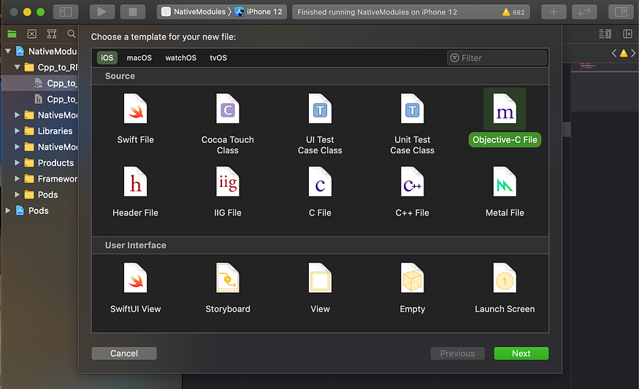Expand the NativeModules folder below Cpp_to_RN
The width and height of the screenshot is (639, 389).
(17, 115)
